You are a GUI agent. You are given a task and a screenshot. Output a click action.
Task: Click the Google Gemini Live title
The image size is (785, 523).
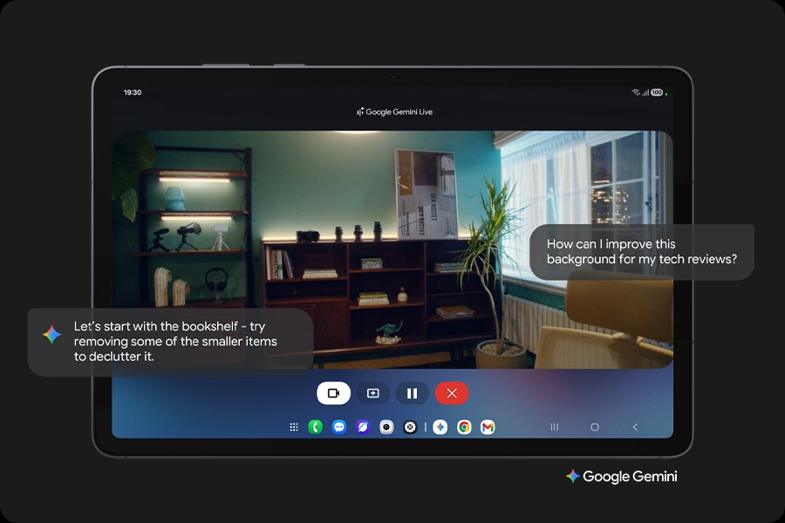coord(394,112)
